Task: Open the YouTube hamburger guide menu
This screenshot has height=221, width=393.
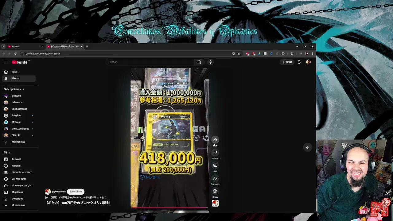Action: (6, 62)
